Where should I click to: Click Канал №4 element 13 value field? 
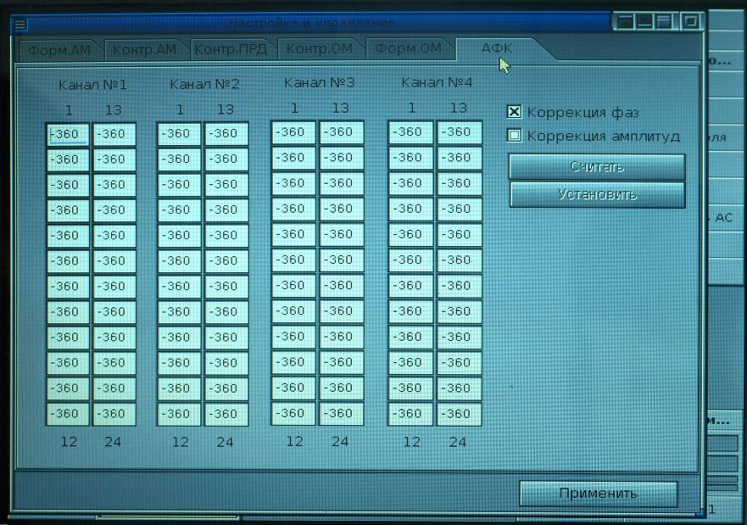pyautogui.click(x=460, y=132)
